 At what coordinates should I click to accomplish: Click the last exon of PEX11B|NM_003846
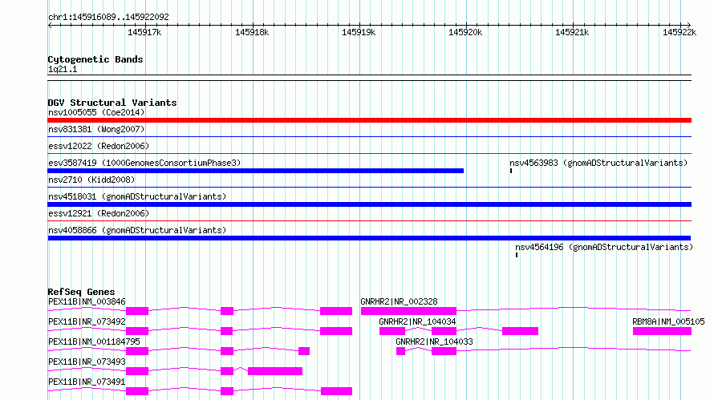[336, 311]
